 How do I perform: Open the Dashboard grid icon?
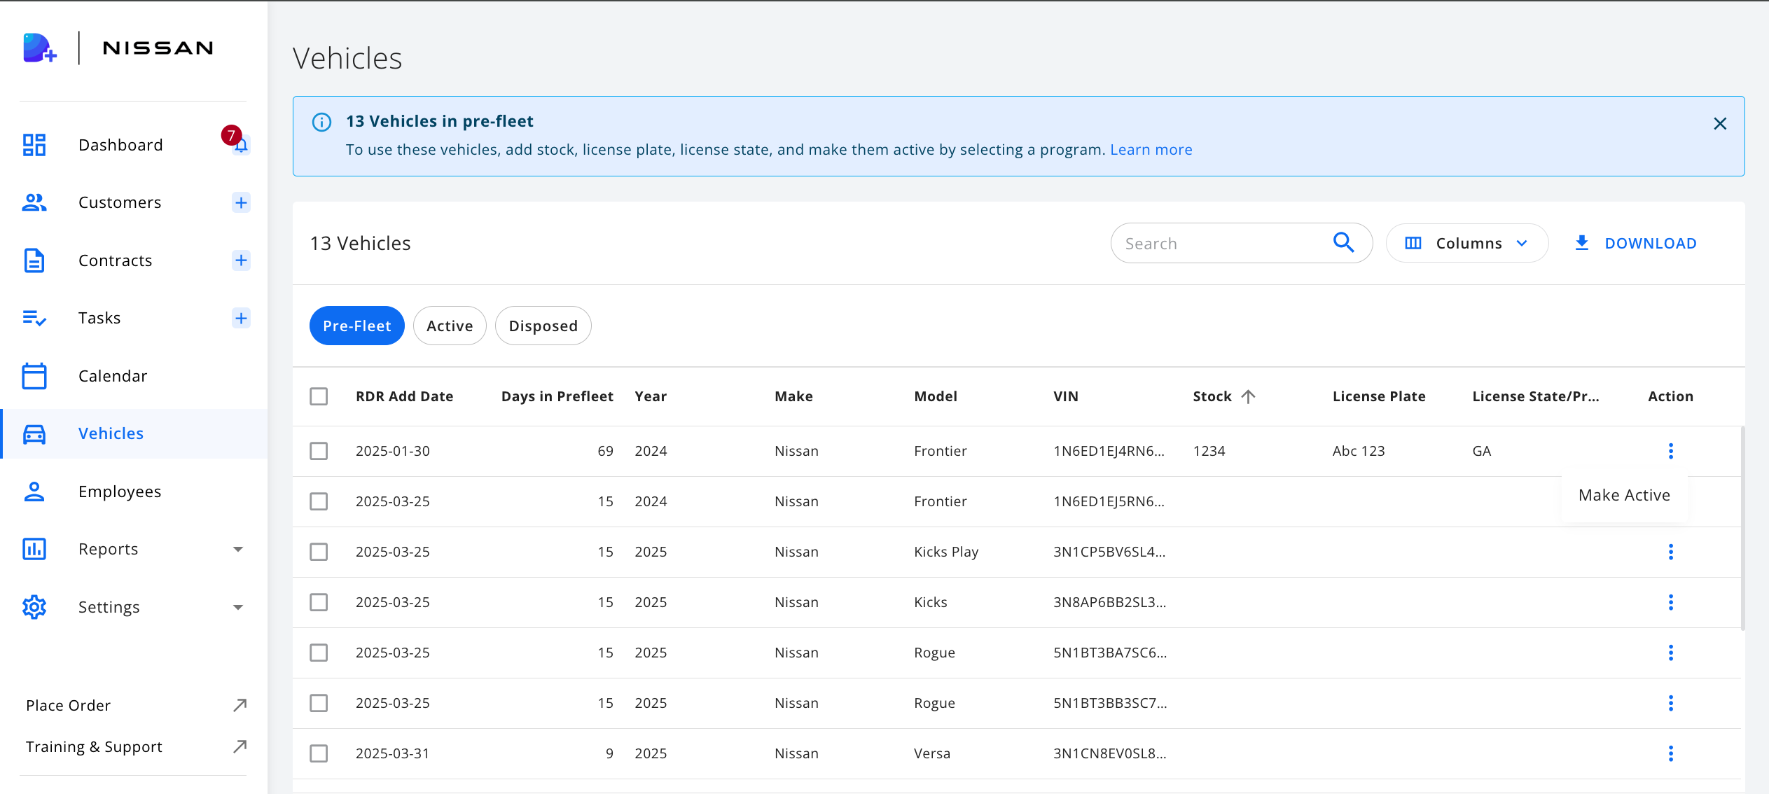coord(34,145)
